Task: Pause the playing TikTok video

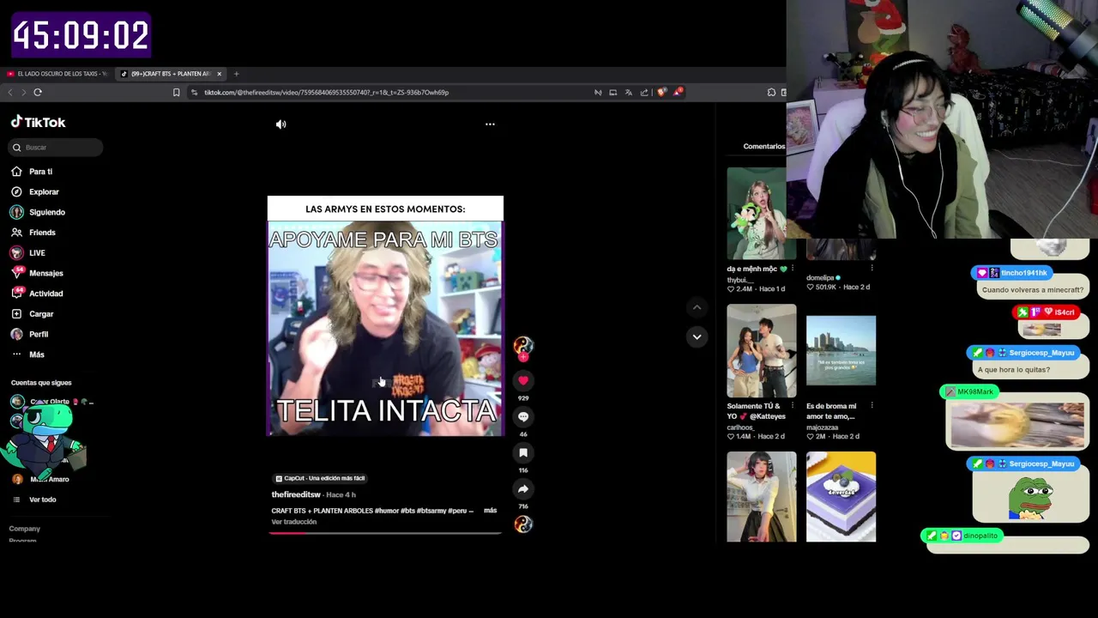Action: coord(385,316)
